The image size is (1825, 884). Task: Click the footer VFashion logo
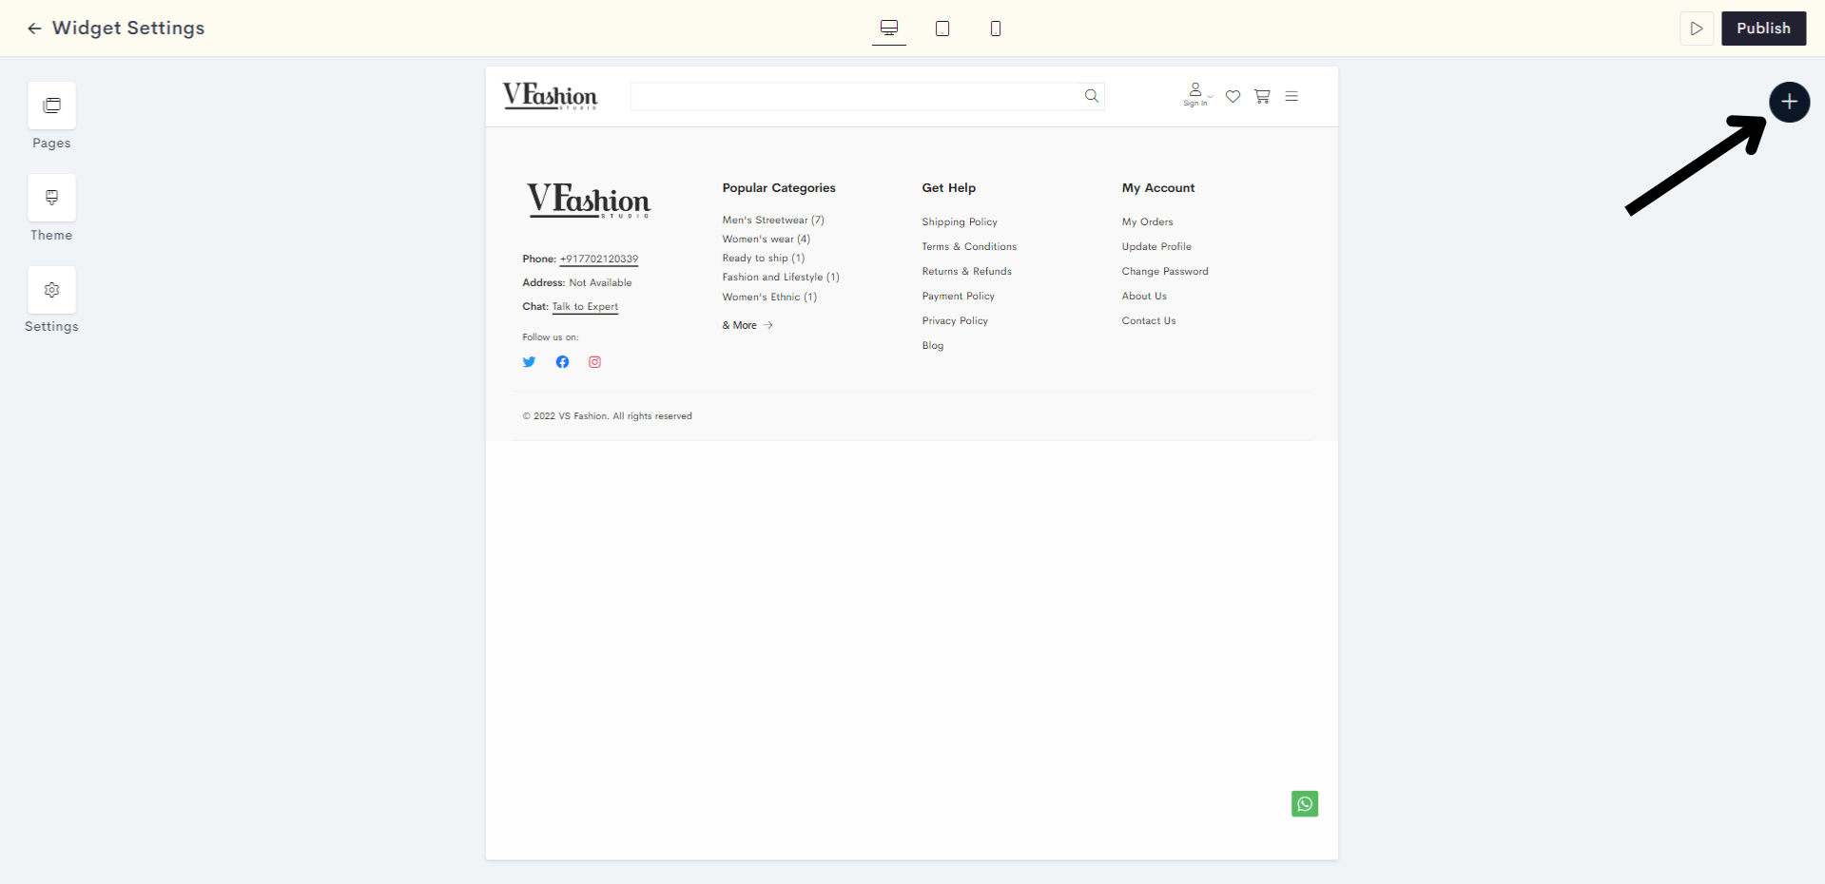pos(589,201)
